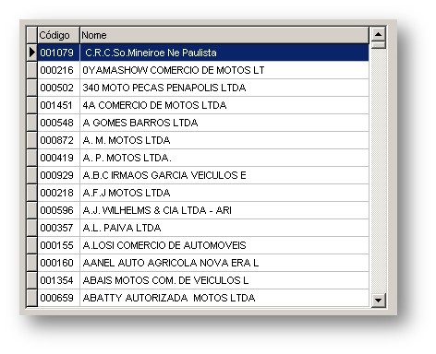Select the ABATTY AUTORIZADA MOTOS LTDA row

coord(203,298)
